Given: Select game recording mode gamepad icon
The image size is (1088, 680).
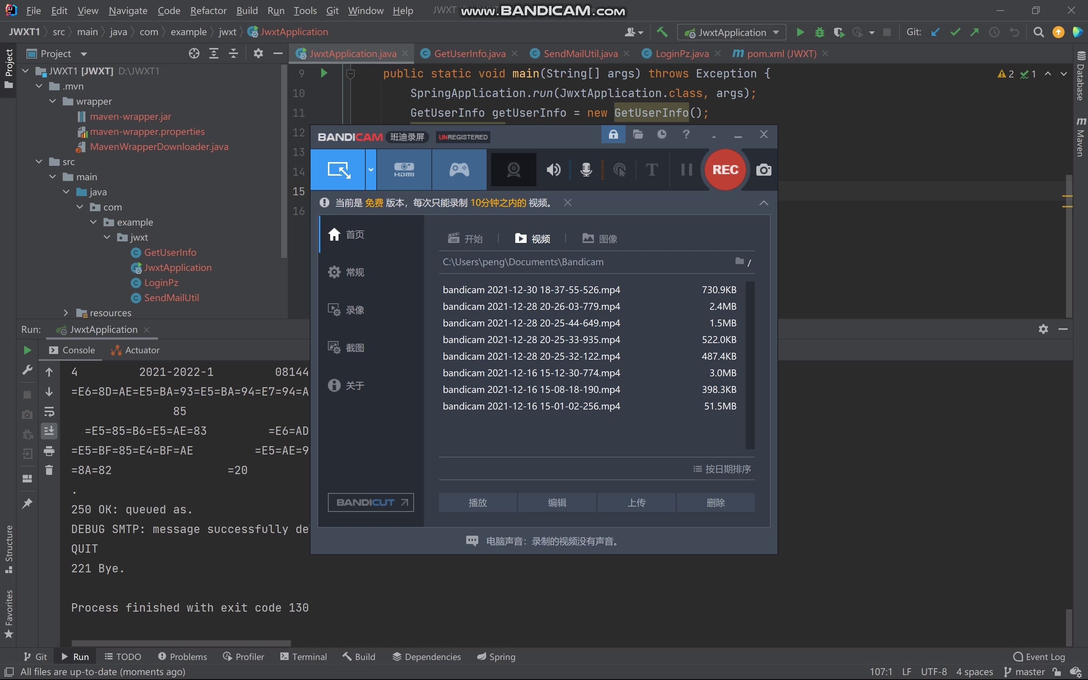Looking at the screenshot, I should pyautogui.click(x=459, y=170).
